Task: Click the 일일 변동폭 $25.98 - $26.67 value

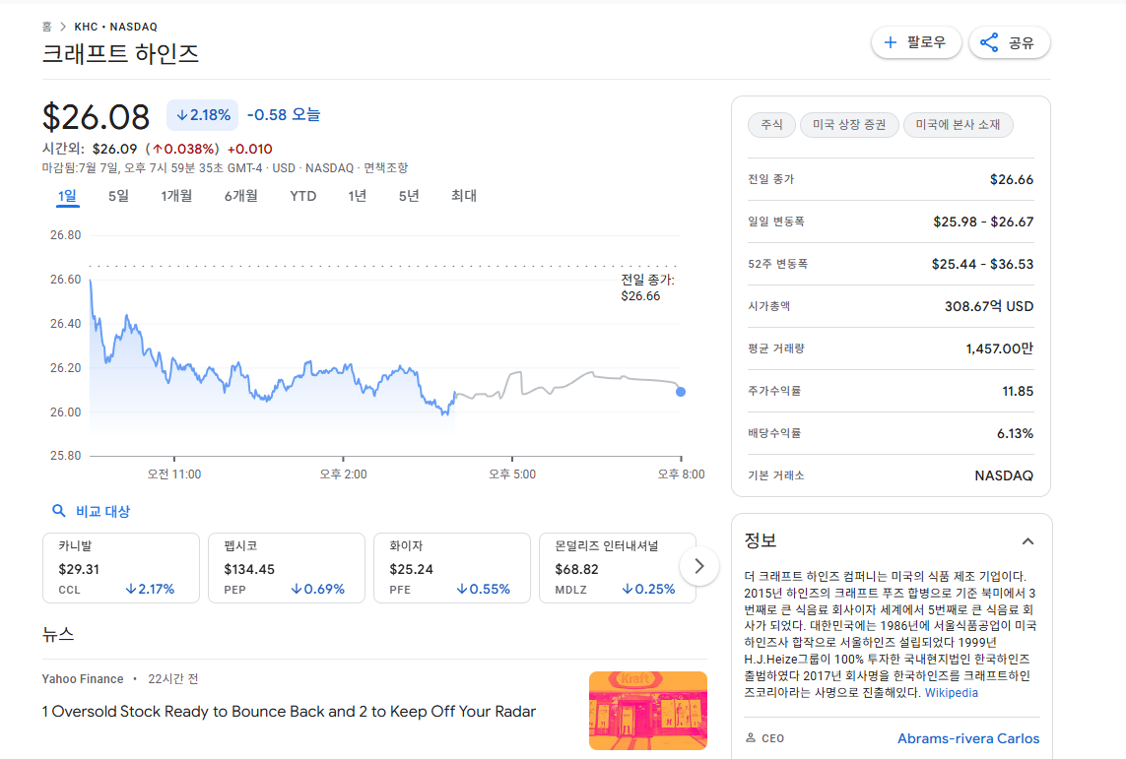Action: 983,221
